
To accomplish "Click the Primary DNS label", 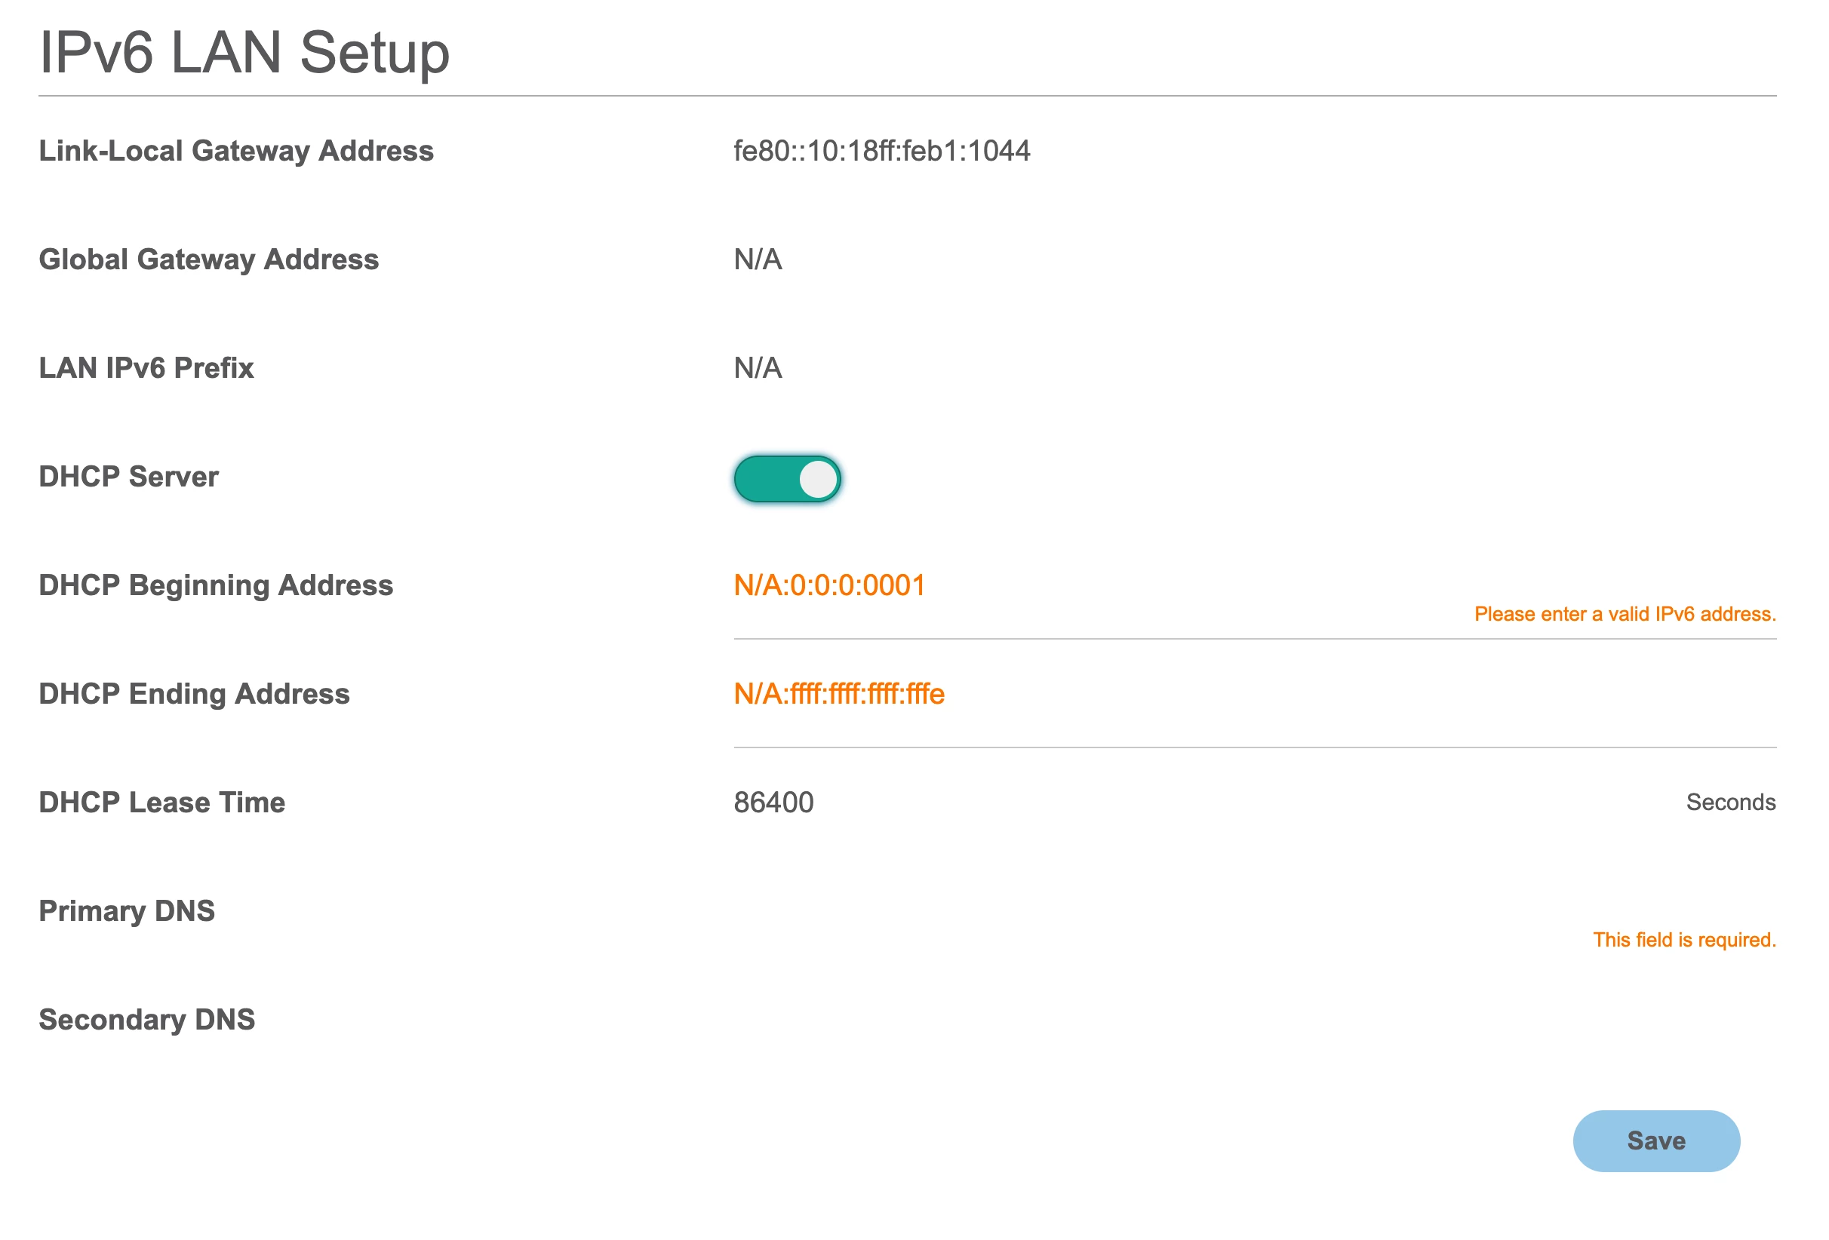I will (127, 911).
